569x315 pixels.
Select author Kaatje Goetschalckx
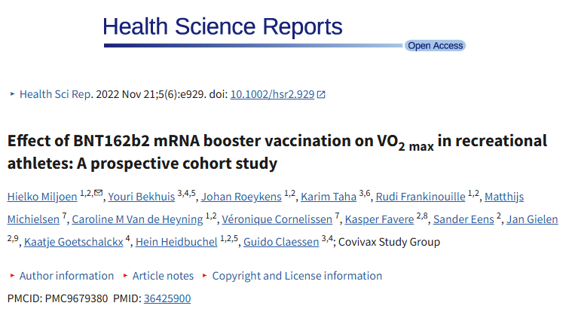(74, 242)
